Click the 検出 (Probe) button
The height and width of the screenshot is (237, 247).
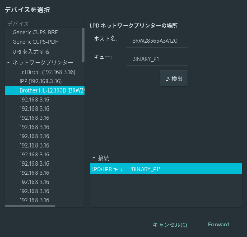click(173, 79)
